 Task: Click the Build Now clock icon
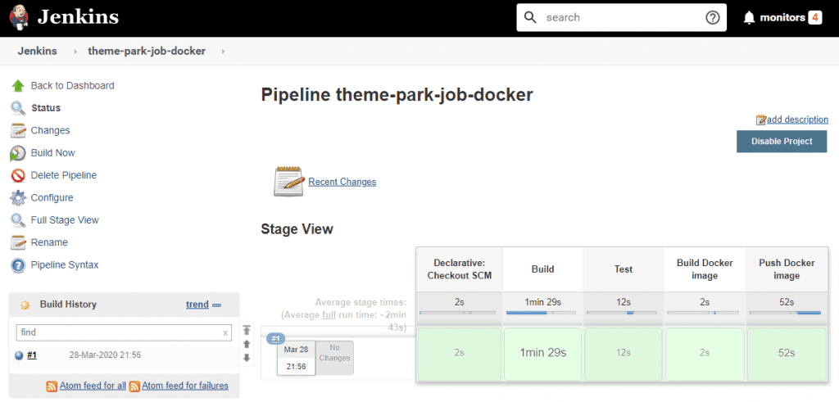click(x=18, y=153)
